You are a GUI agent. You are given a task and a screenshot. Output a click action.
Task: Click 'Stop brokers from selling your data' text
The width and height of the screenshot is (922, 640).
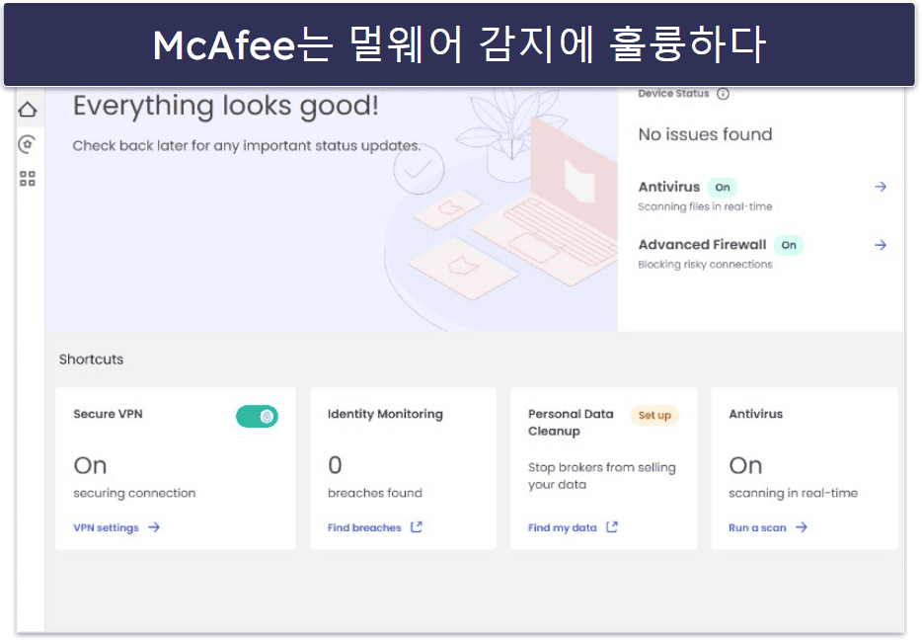601,476
